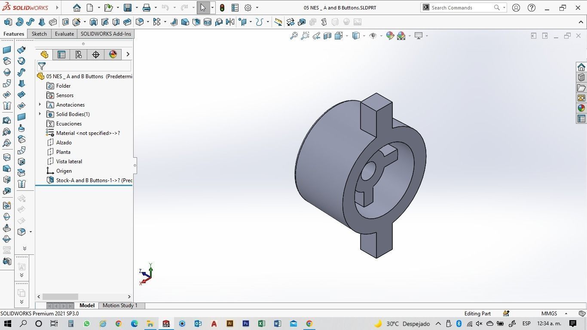Expand the Anotaciones tree node
587x330 pixels.
click(40, 104)
